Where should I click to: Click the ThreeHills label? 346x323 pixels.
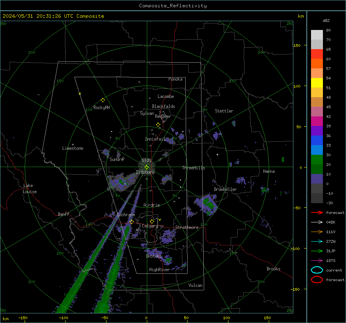193,168
